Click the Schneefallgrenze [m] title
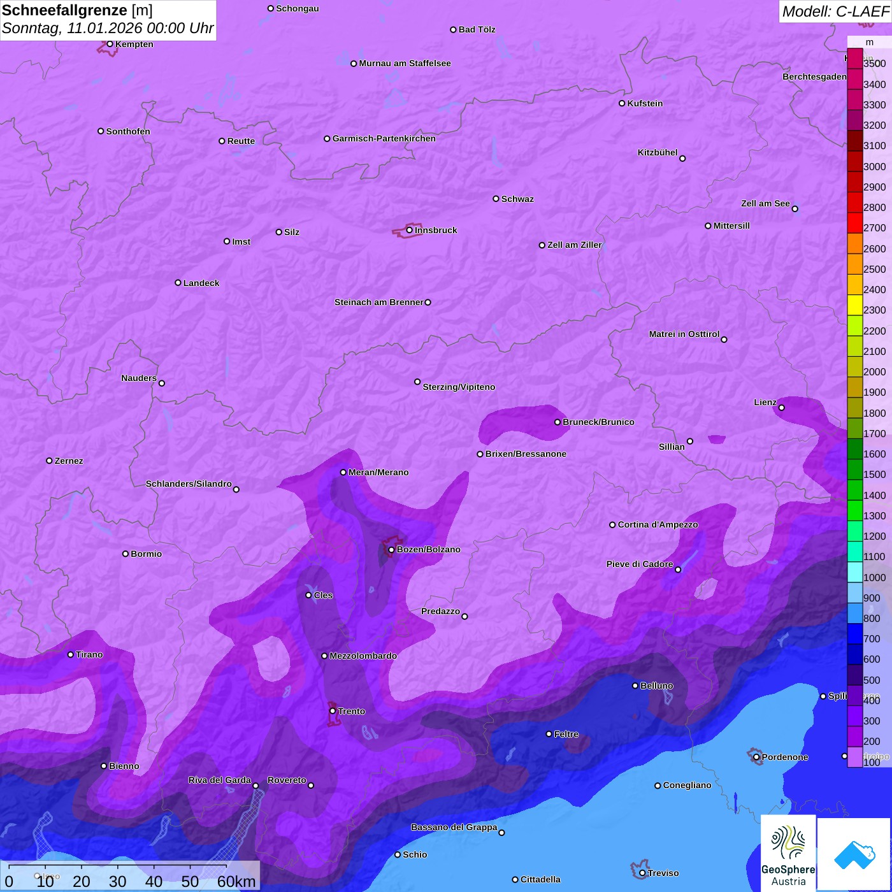The height and width of the screenshot is (892, 892). (x=77, y=10)
